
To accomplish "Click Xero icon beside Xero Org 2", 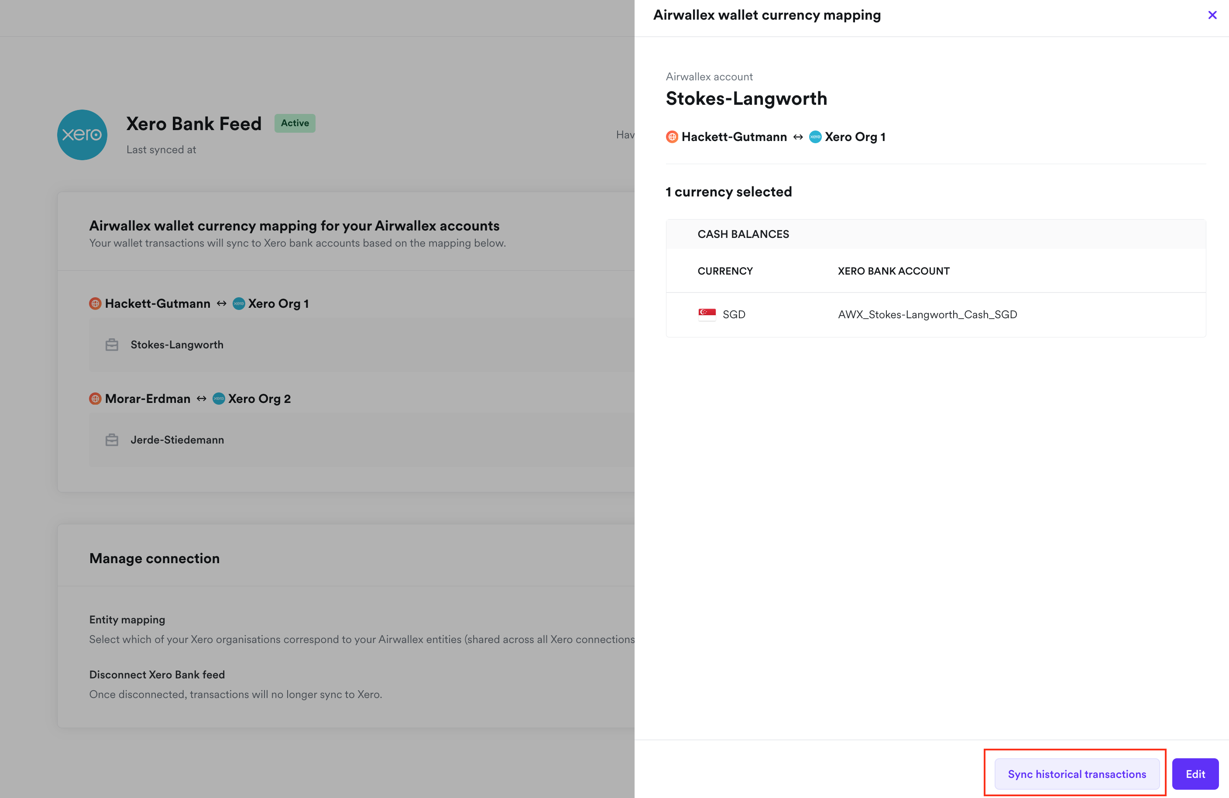I will (219, 398).
